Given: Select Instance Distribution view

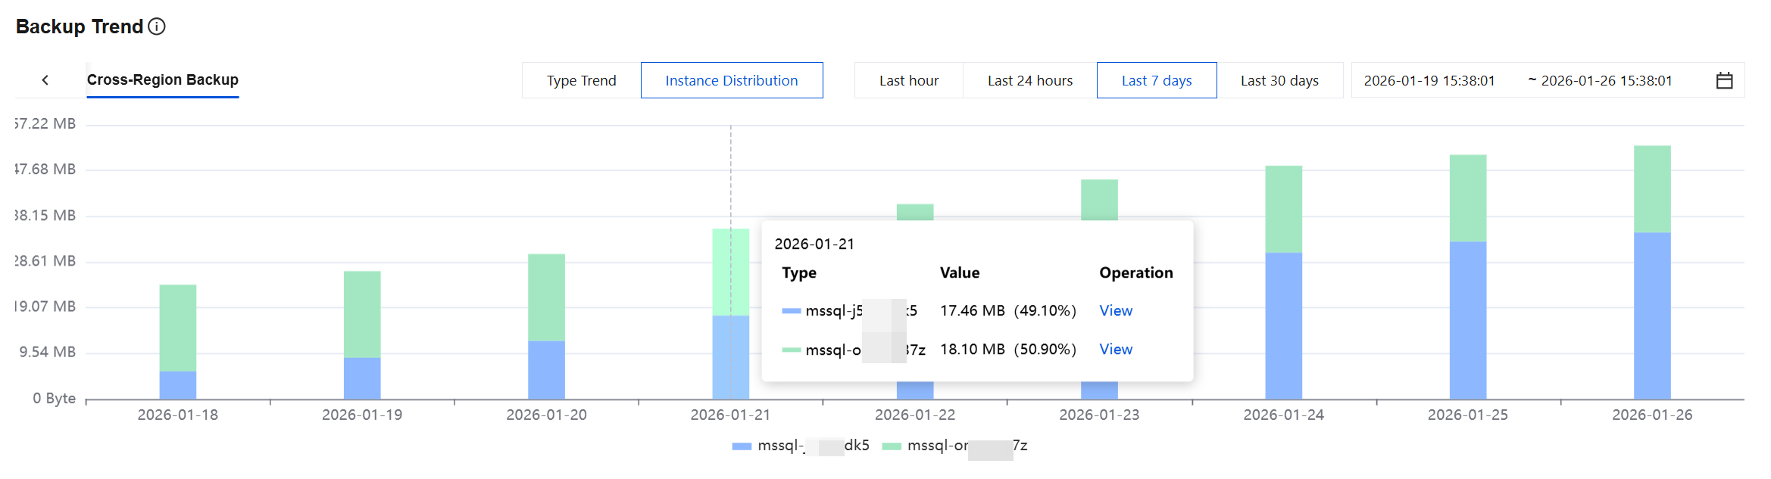Looking at the screenshot, I should tap(731, 80).
